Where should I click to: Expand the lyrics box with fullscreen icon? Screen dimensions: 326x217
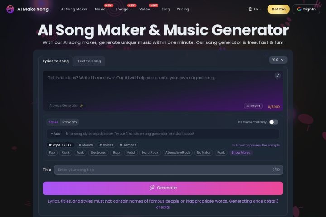278,75
